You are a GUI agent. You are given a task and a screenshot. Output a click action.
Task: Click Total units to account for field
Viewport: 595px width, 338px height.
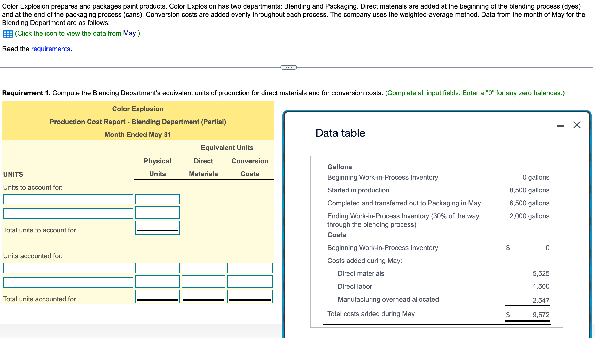(157, 227)
